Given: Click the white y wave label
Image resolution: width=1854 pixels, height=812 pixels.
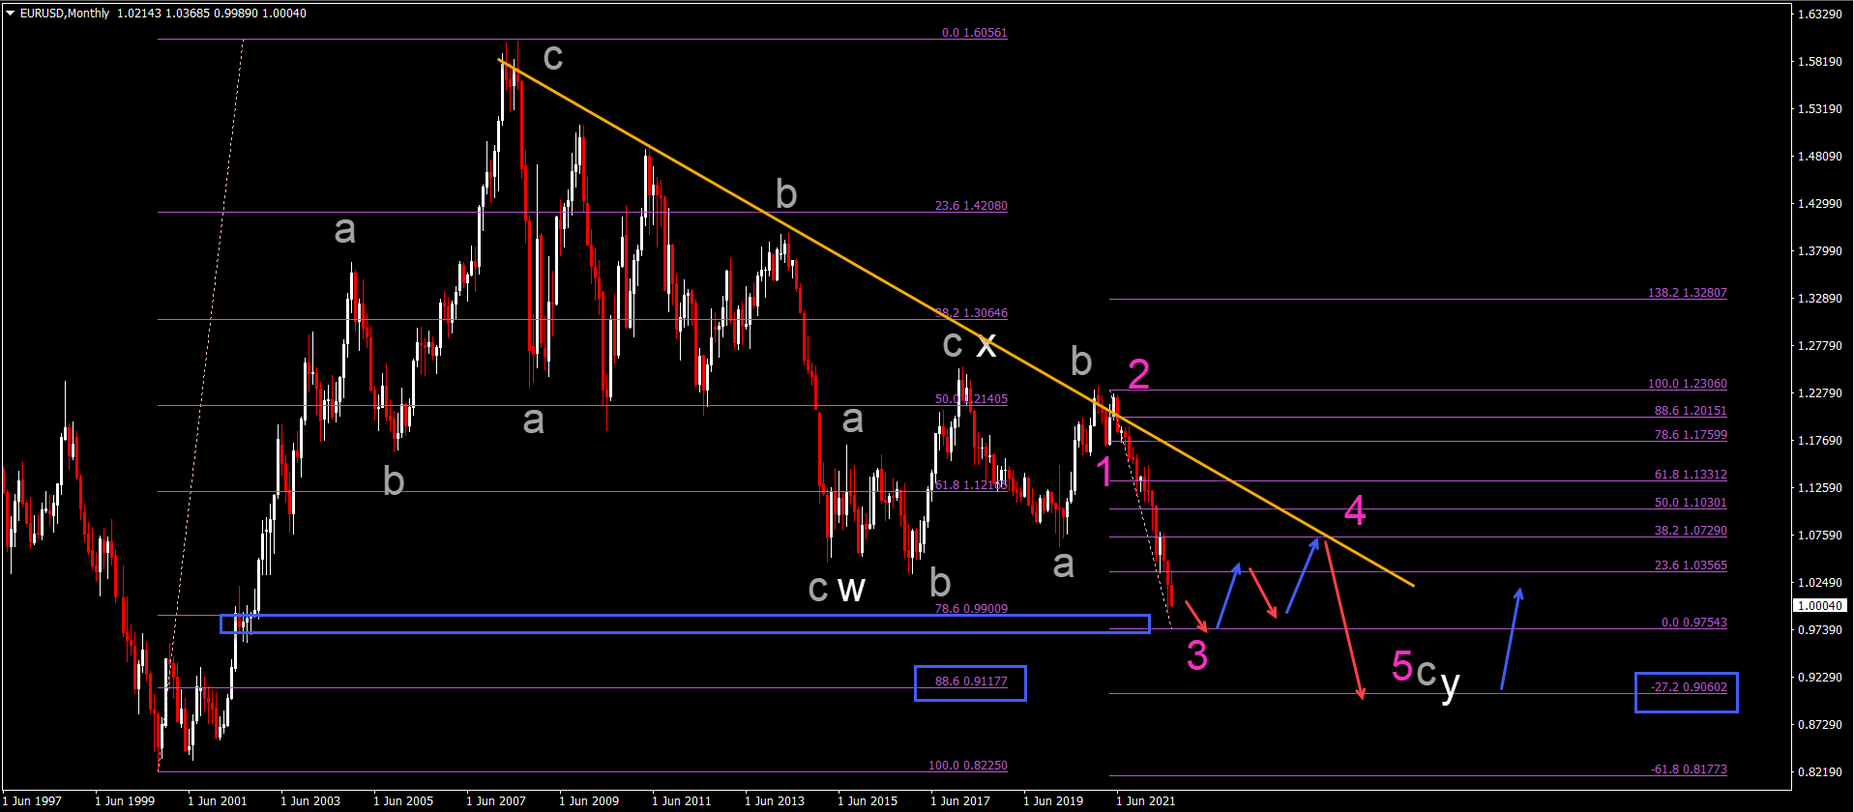Looking at the screenshot, I should tap(1449, 683).
